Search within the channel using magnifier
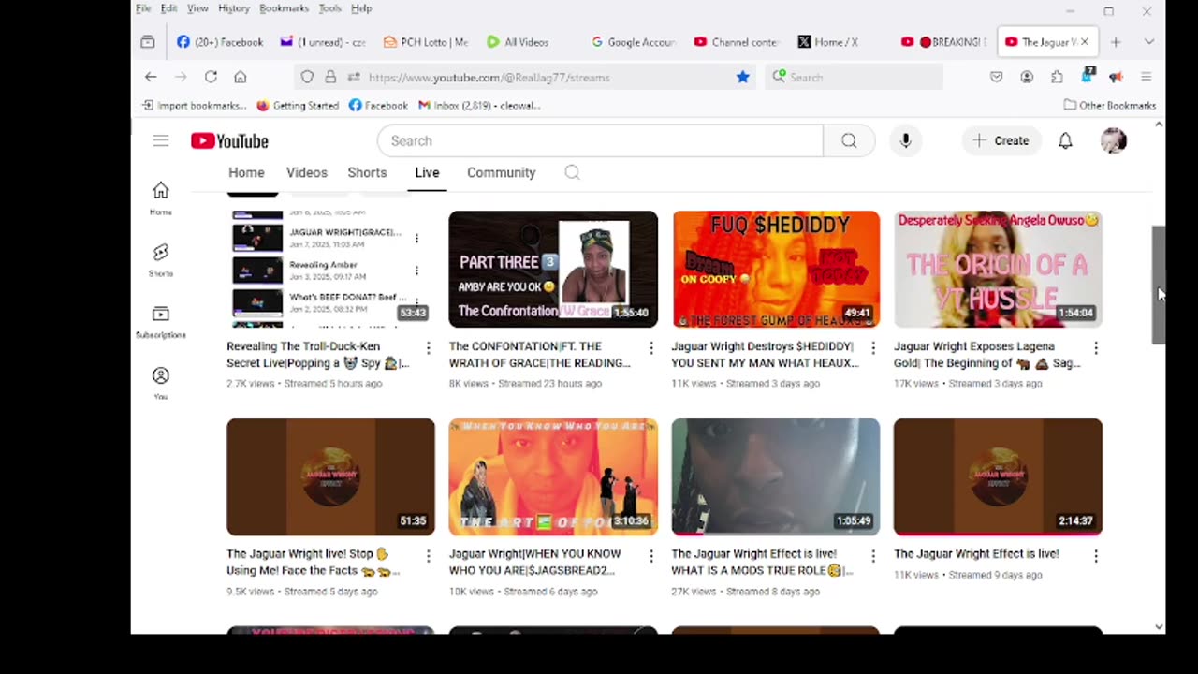The height and width of the screenshot is (674, 1198). 572,172
